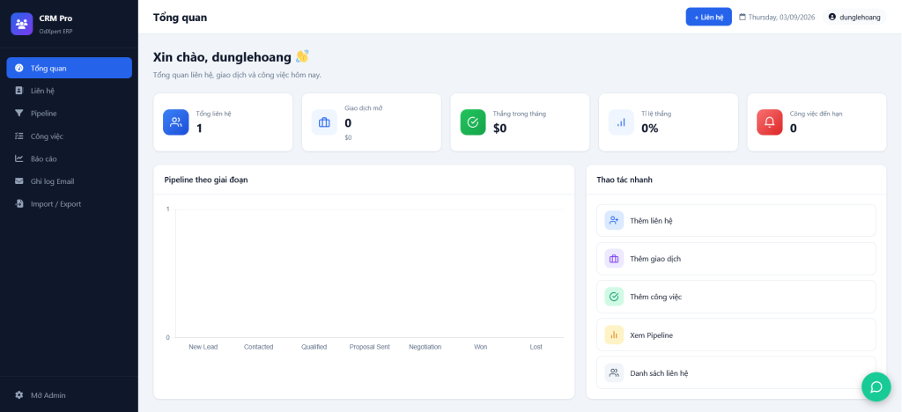
Task: Click the user avatar icon beside dunglehoang
Action: click(x=832, y=18)
